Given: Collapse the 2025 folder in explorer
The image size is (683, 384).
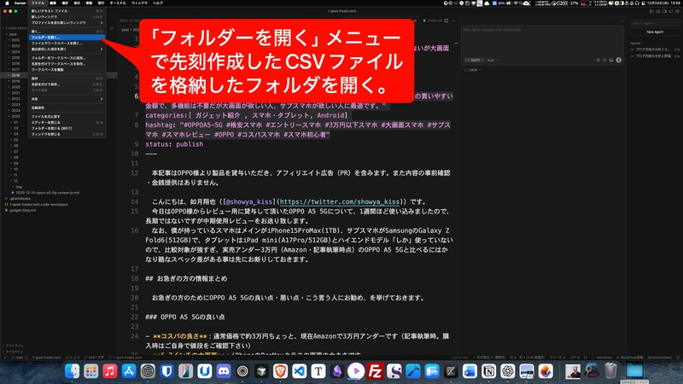Looking at the screenshot, I should (x=15, y=116).
